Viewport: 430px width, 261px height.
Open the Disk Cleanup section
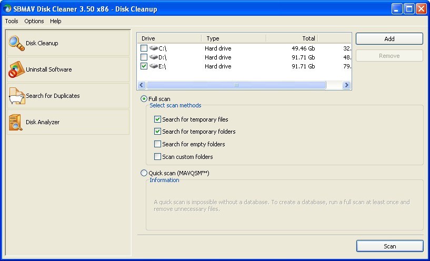[68, 43]
